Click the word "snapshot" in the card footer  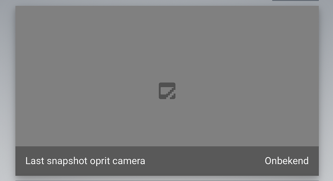tap(67, 161)
